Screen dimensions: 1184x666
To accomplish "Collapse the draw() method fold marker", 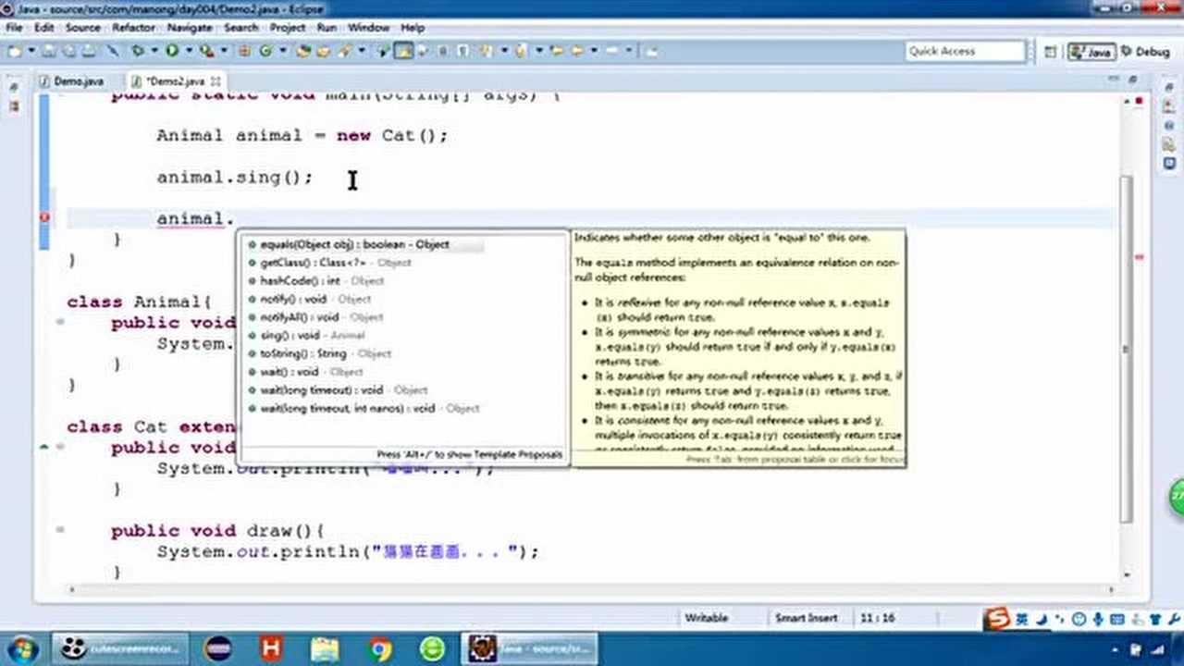I will [60, 530].
